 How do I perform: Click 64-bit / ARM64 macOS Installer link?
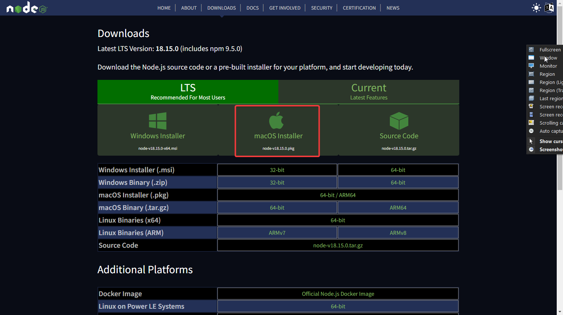click(x=338, y=195)
